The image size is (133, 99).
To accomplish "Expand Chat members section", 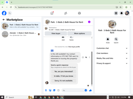I will point(112,53).
